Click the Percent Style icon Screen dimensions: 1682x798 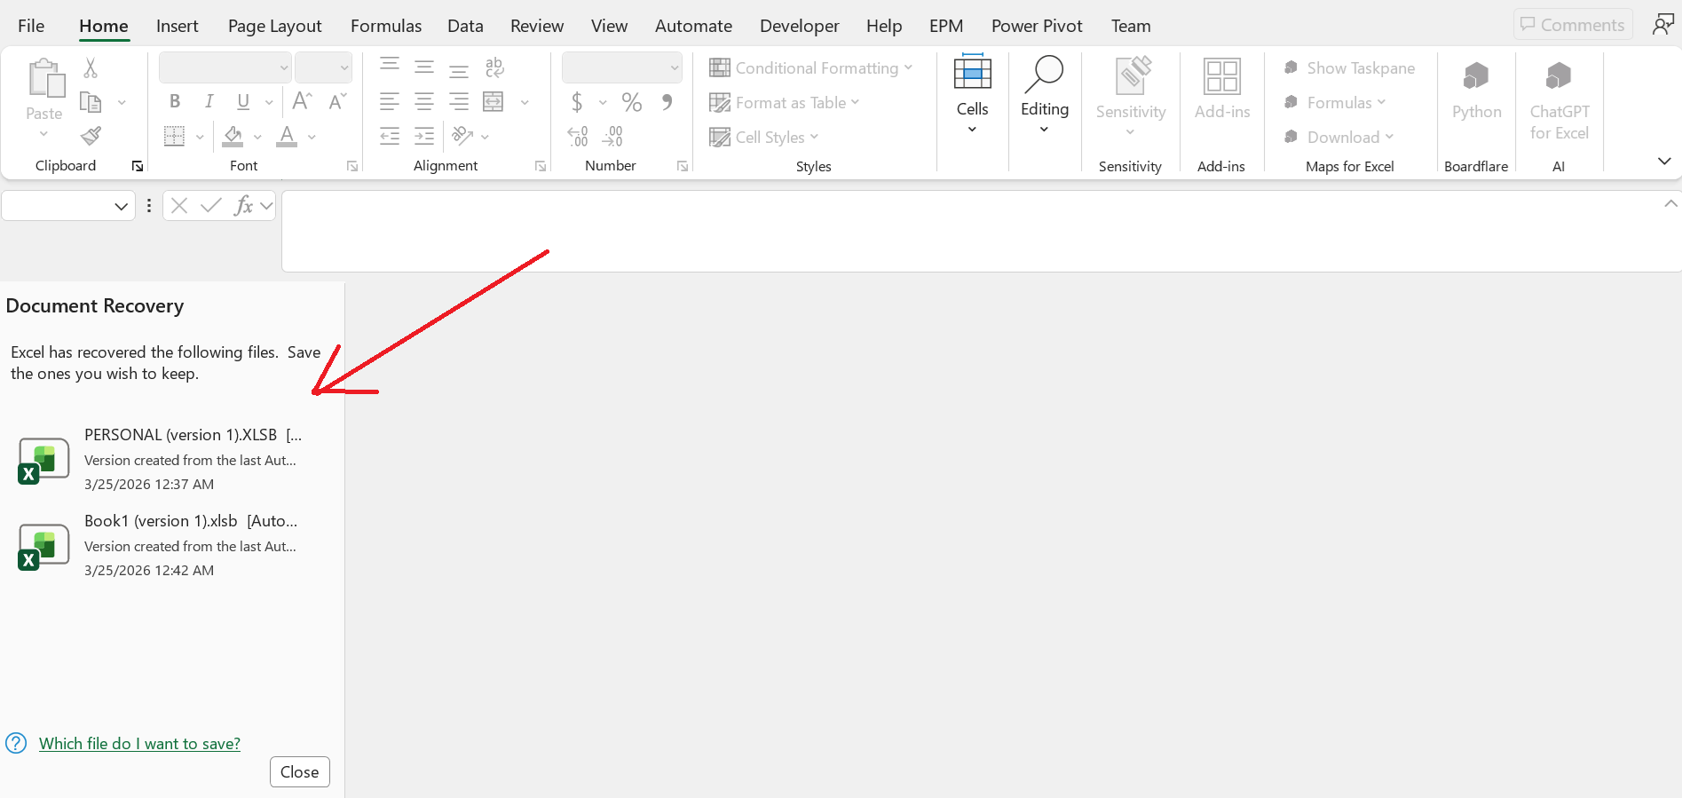(631, 102)
